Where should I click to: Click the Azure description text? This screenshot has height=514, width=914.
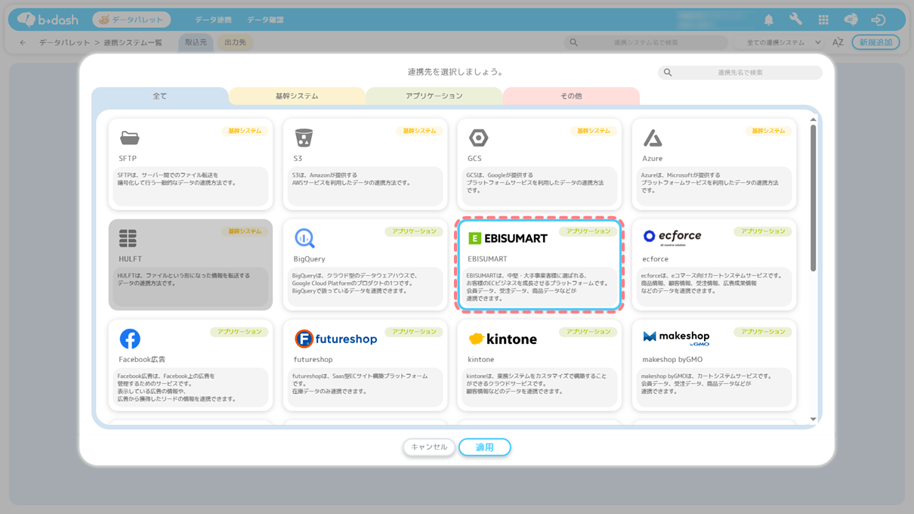point(709,183)
